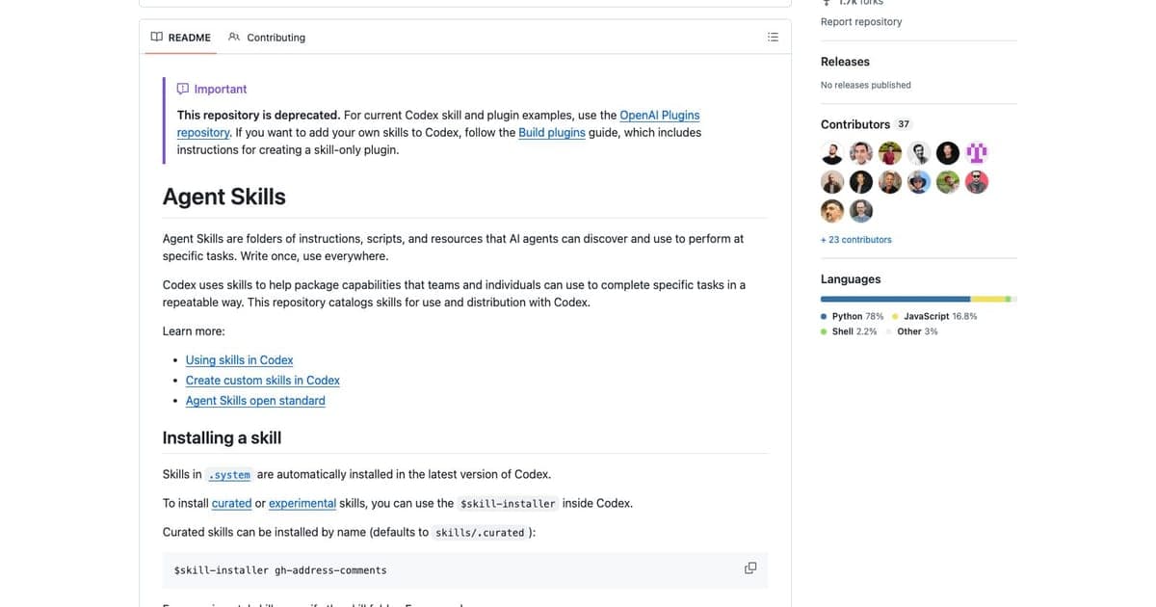Open the Contributors 37 heading link
The width and height of the screenshot is (1156, 607).
pos(865,124)
